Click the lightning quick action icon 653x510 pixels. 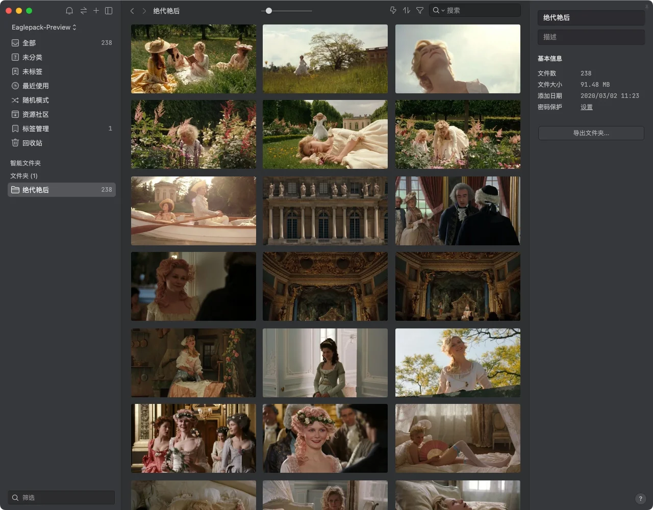click(x=393, y=10)
